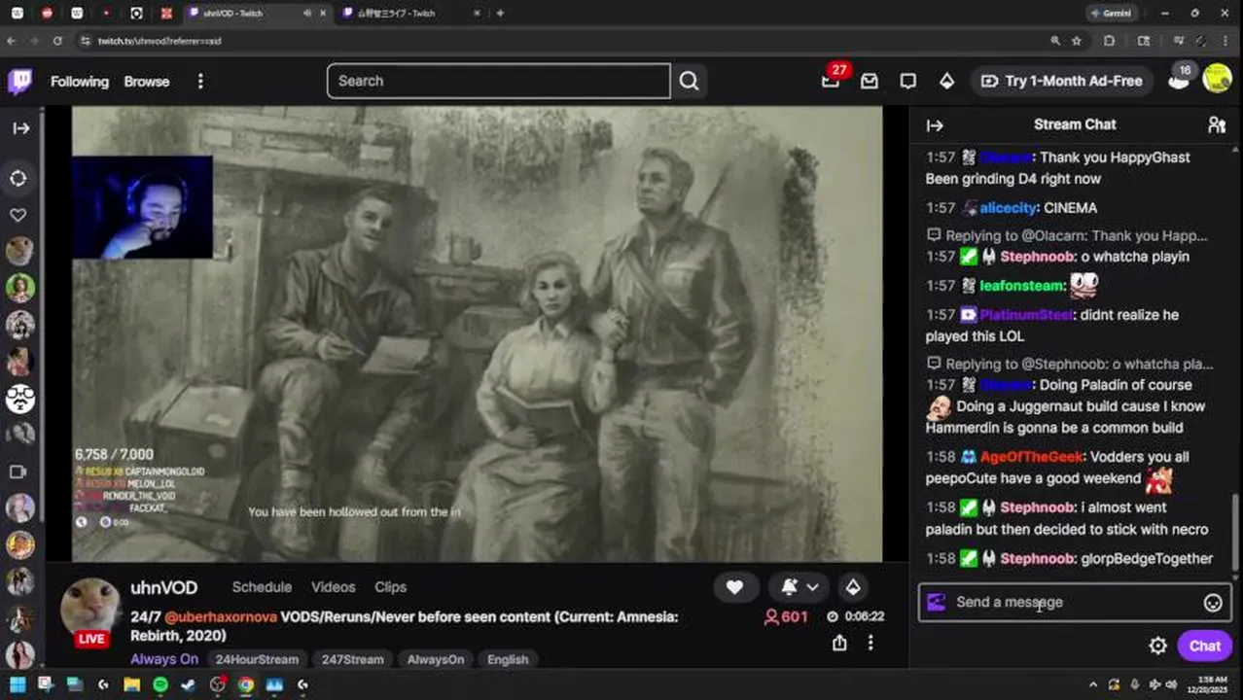The width and height of the screenshot is (1243, 700).
Task: Open the three-dot more menu beside Browse
Action: coord(200,82)
